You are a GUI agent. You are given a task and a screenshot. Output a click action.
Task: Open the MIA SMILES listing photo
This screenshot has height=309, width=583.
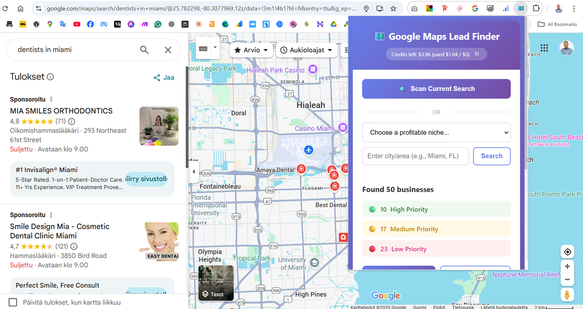click(x=159, y=126)
